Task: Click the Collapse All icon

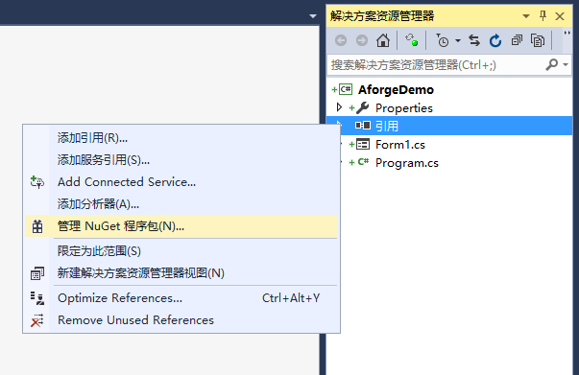Action: (x=517, y=40)
